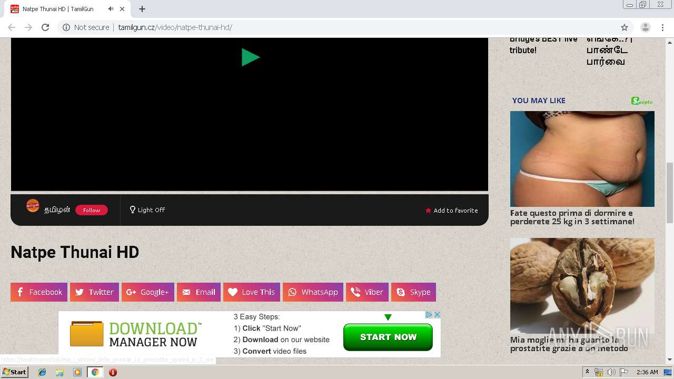Click the AdChoices info icon on banner
Screen dimensions: 674x379
pyautogui.click(x=429, y=315)
